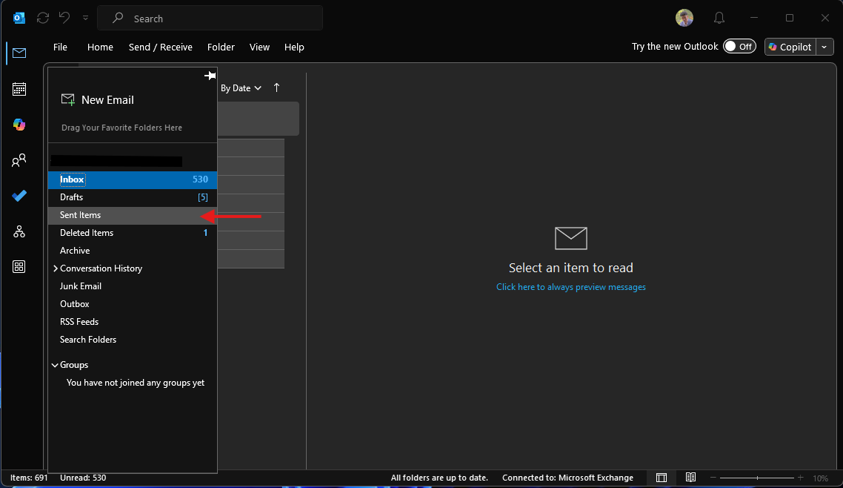This screenshot has height=488, width=843.
Task: Click the notification bell icon
Action: [x=719, y=19]
